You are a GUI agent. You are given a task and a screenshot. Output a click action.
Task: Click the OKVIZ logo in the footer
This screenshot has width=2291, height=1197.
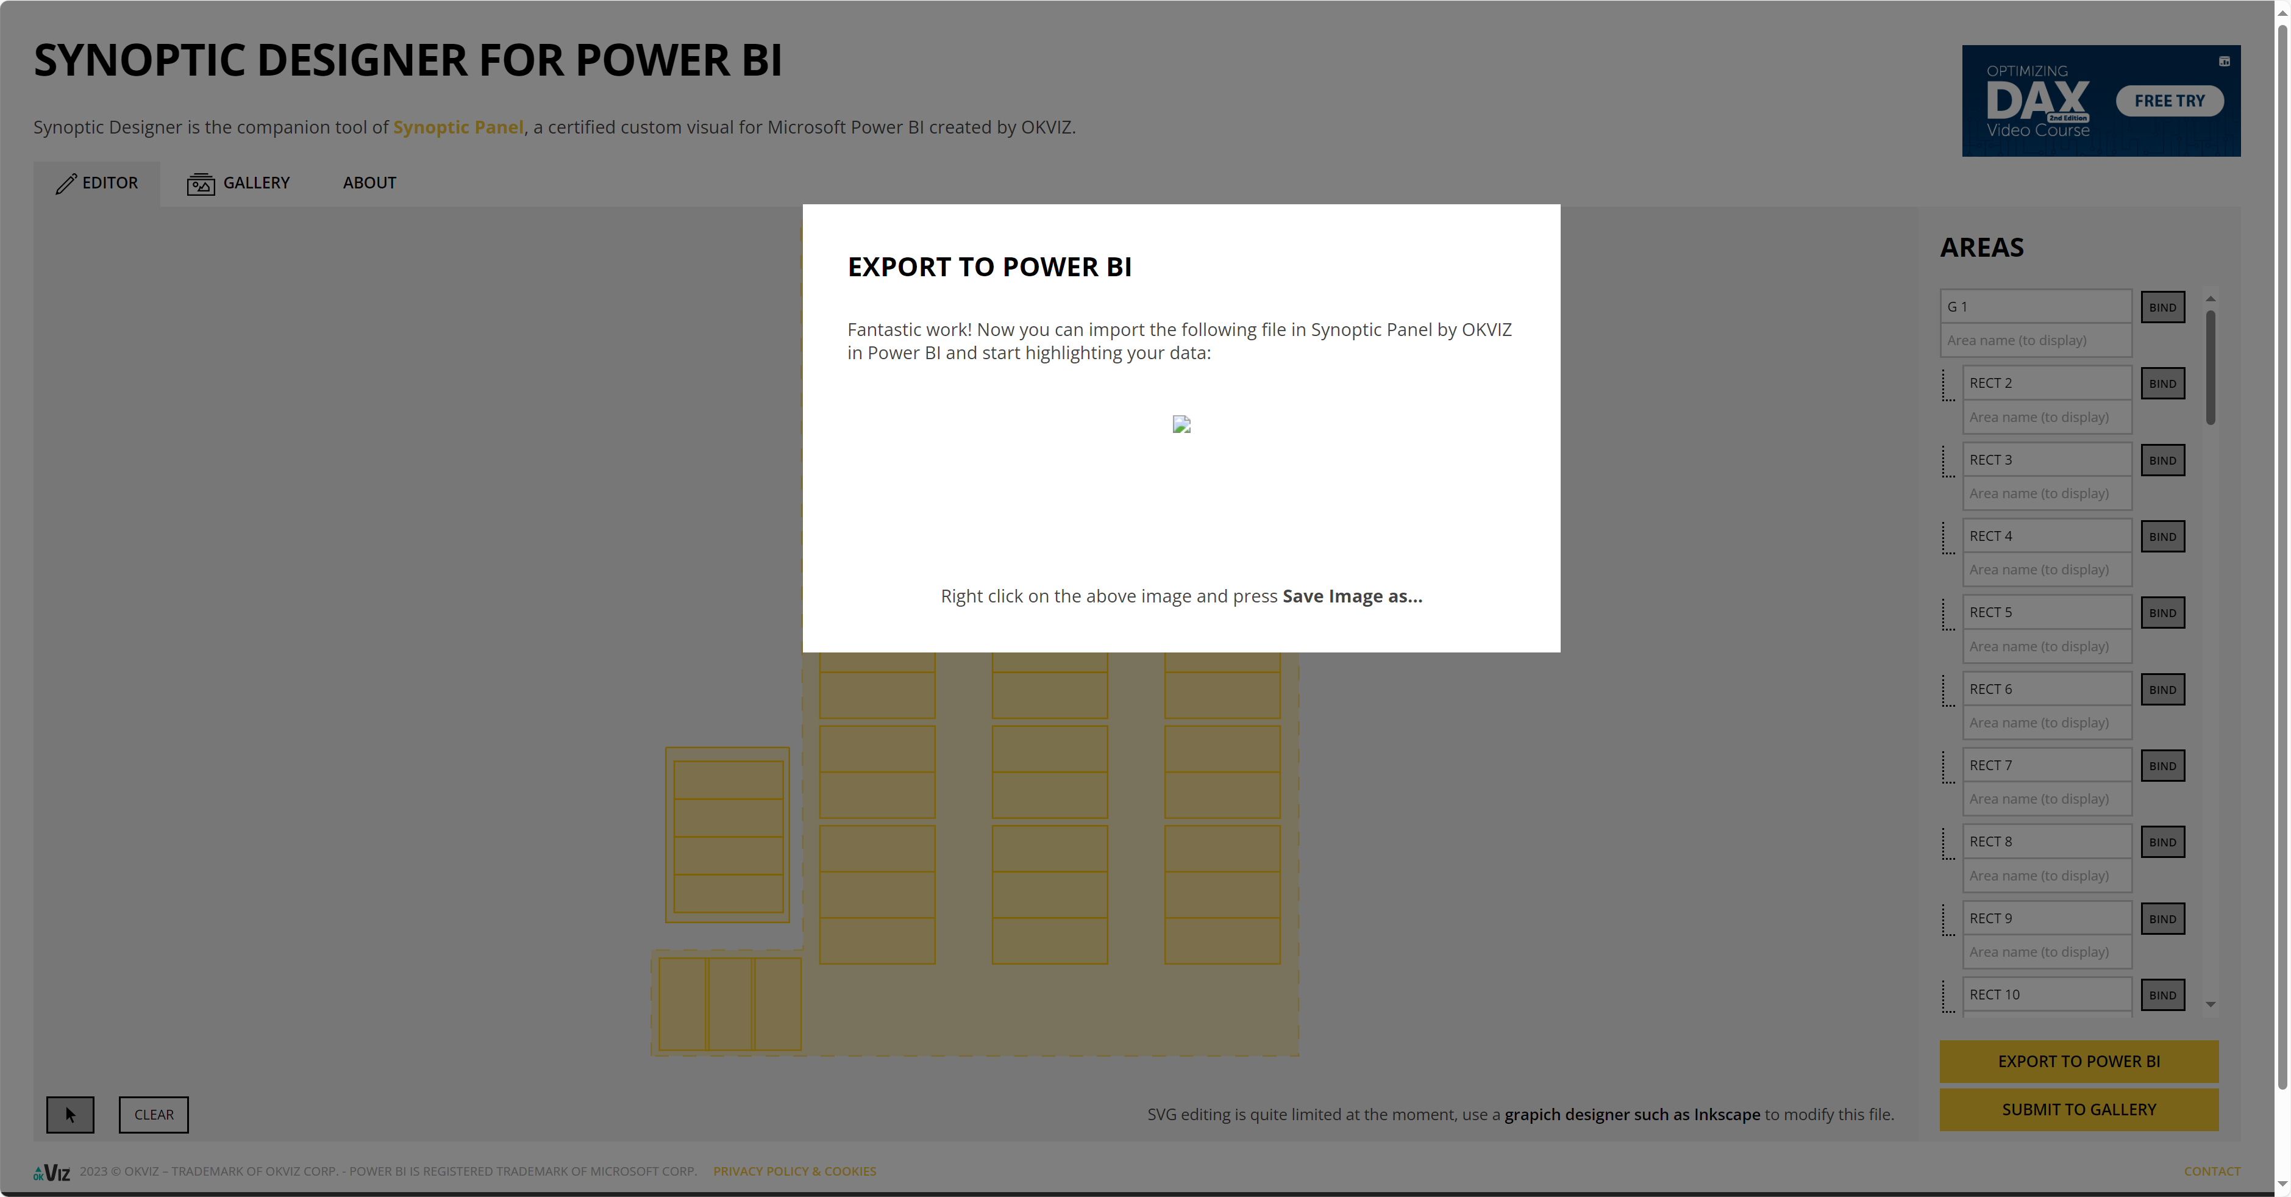pos(52,1171)
